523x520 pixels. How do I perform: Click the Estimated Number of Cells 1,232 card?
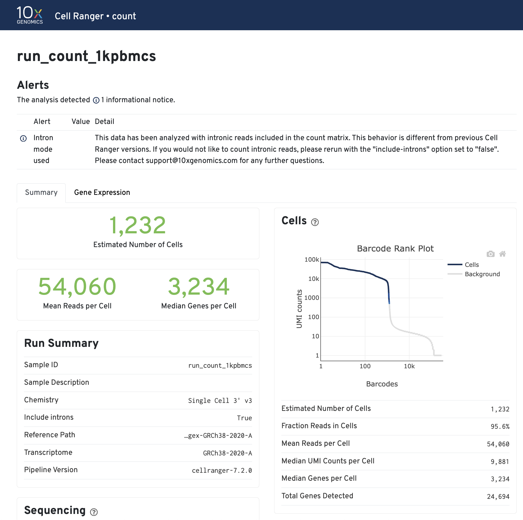[138, 233]
